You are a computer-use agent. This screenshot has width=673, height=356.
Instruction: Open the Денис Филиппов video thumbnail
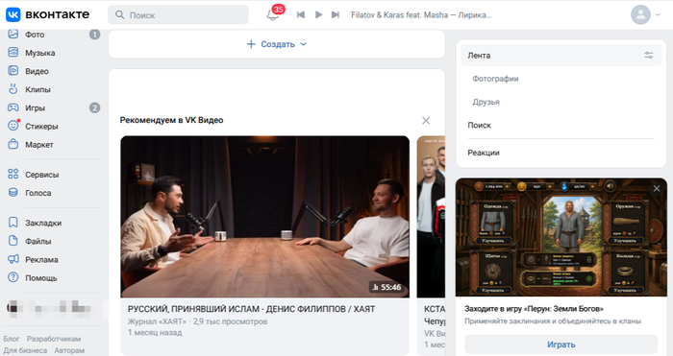click(x=264, y=217)
